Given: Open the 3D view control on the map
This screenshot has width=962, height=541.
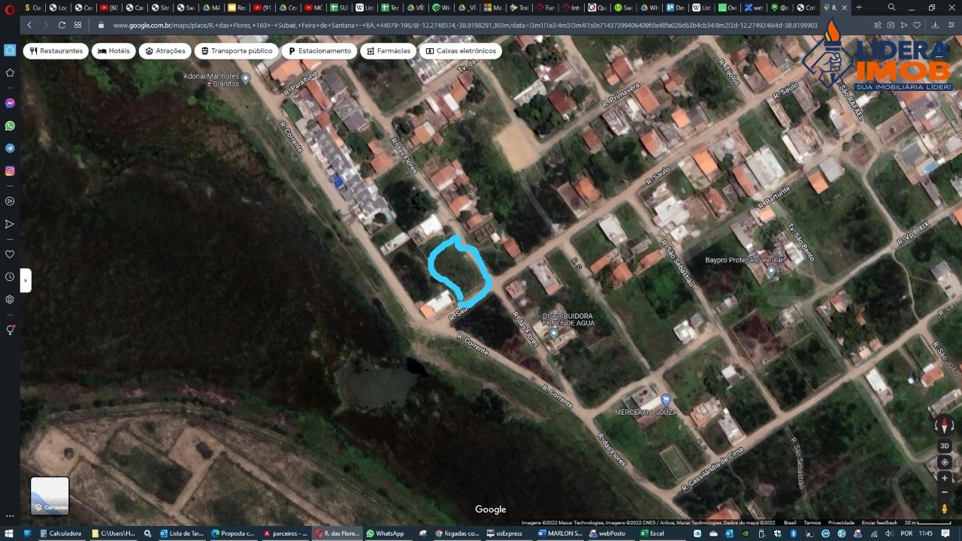Looking at the screenshot, I should [x=944, y=446].
